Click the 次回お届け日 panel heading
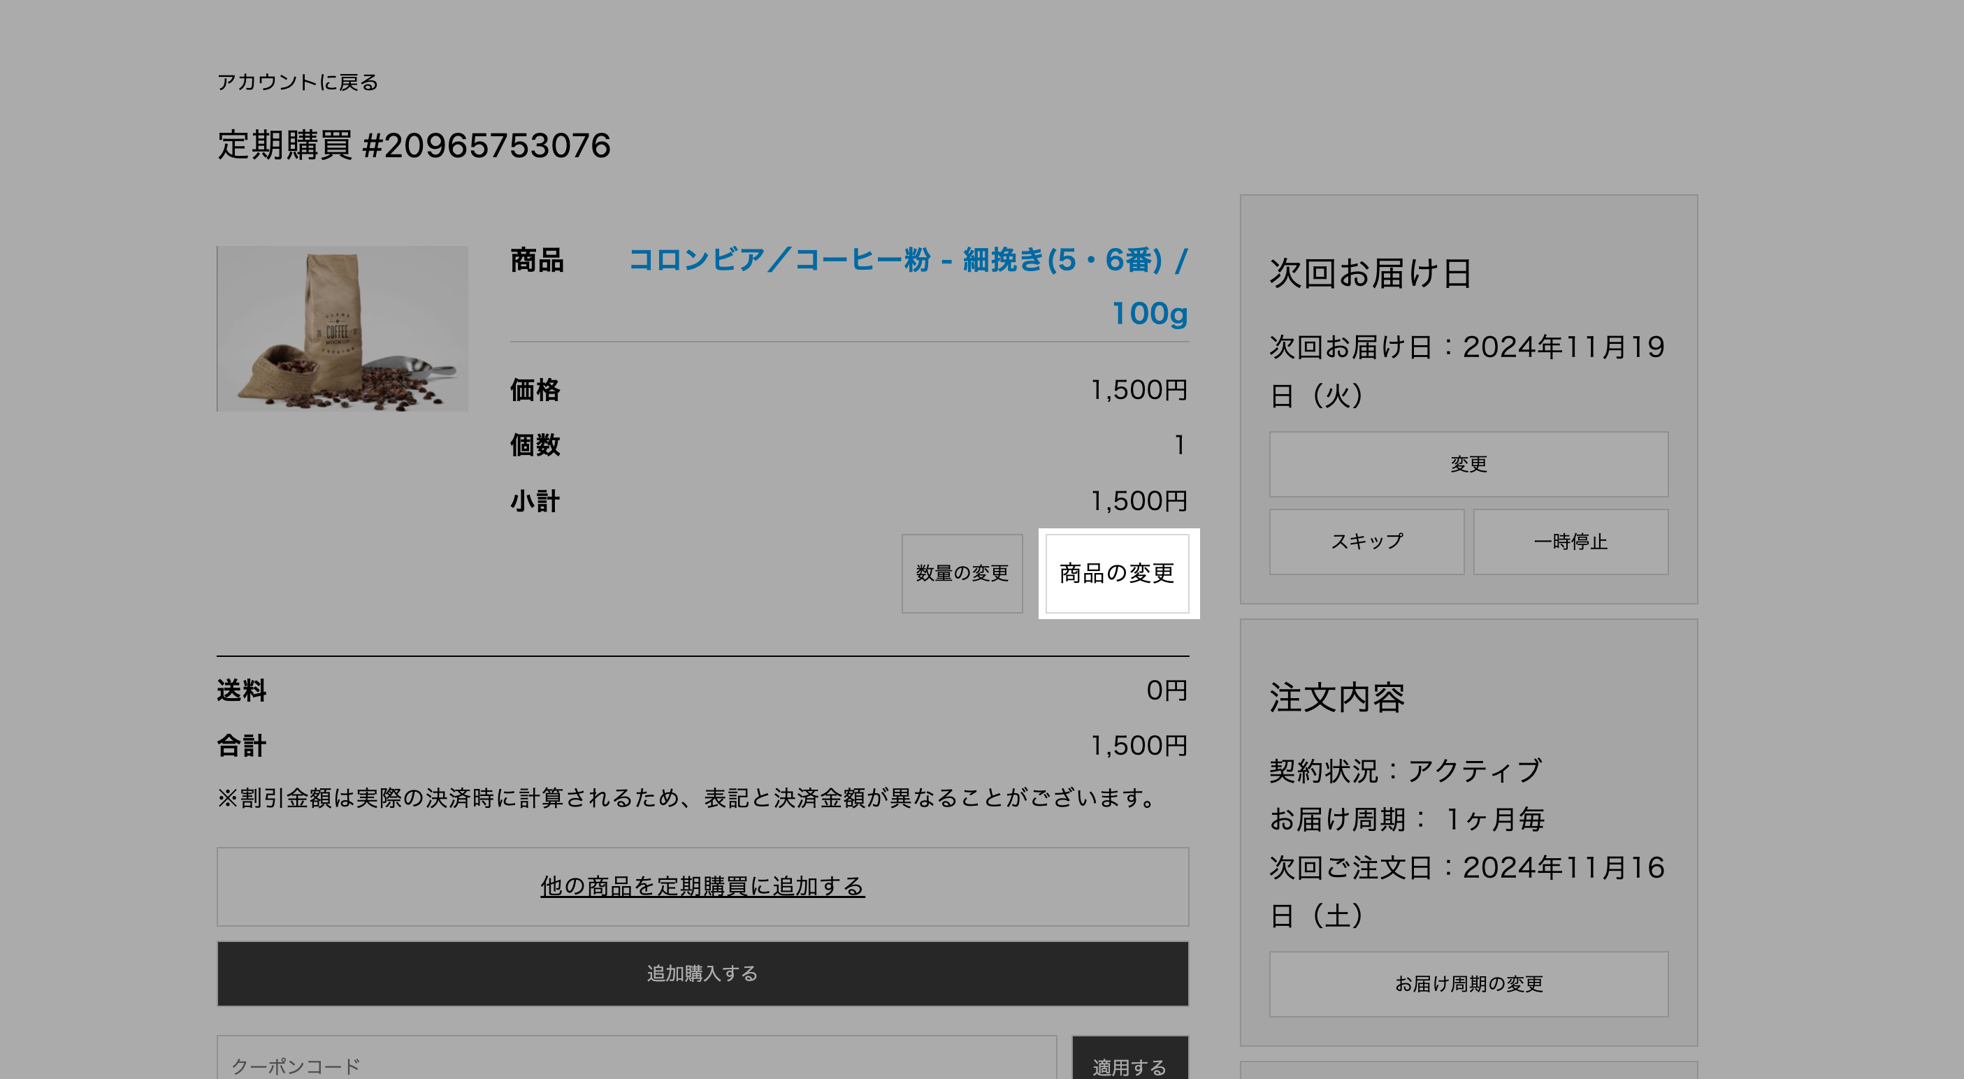The height and width of the screenshot is (1079, 1964). 1370,273
